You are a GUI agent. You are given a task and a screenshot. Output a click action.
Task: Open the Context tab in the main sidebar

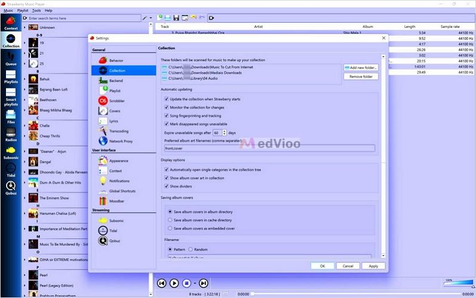click(11, 23)
